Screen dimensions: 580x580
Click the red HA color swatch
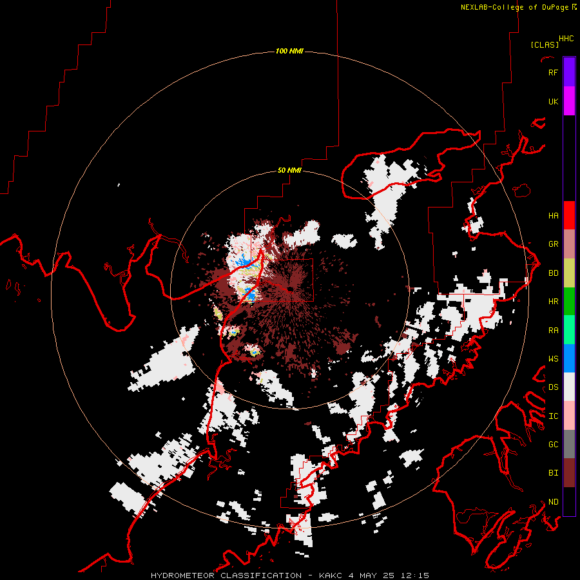click(x=569, y=215)
